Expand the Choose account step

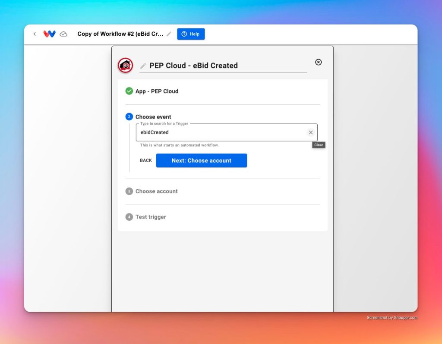point(156,191)
